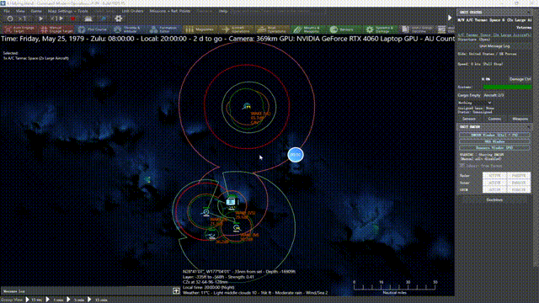This screenshot has width=539, height=303.
Task: Open the WRA Window button
Action: coord(494,141)
